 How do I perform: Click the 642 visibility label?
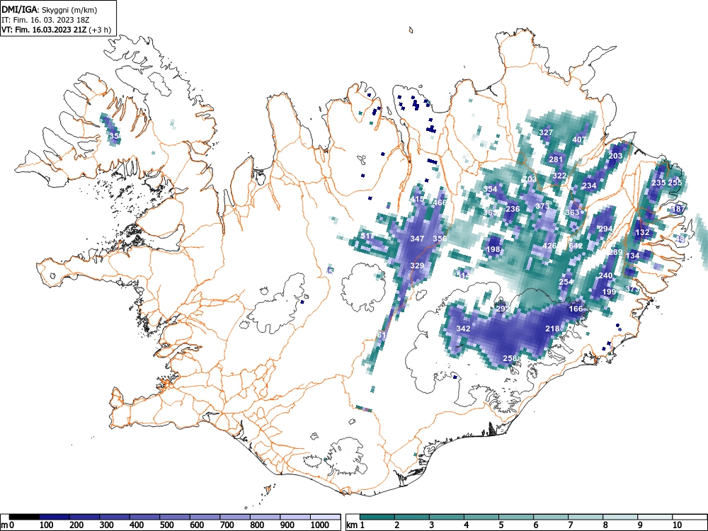576,246
